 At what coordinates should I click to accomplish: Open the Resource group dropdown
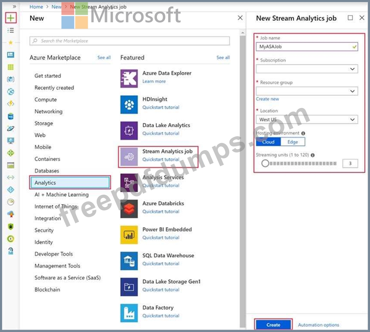[307, 91]
